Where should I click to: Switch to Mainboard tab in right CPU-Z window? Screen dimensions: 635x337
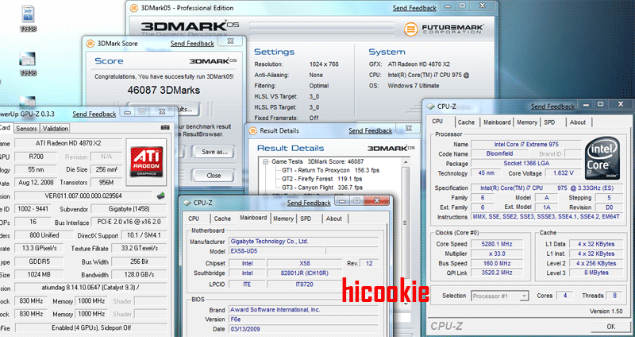coord(497,122)
